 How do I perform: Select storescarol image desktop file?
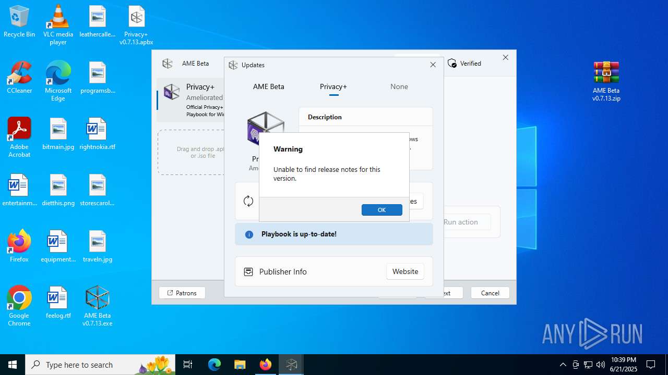(x=97, y=191)
